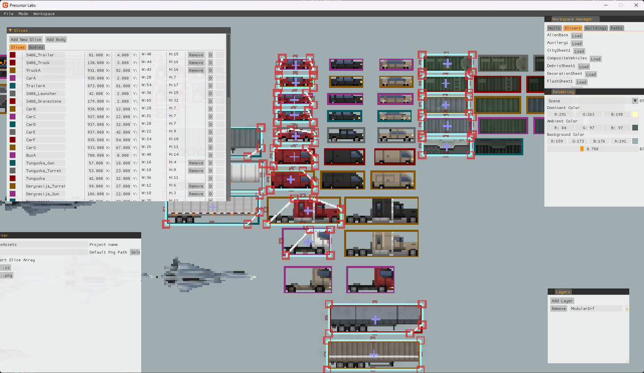This screenshot has height=373, width=644.
Task: Remove the S400_Truck slice
Action: click(x=196, y=63)
